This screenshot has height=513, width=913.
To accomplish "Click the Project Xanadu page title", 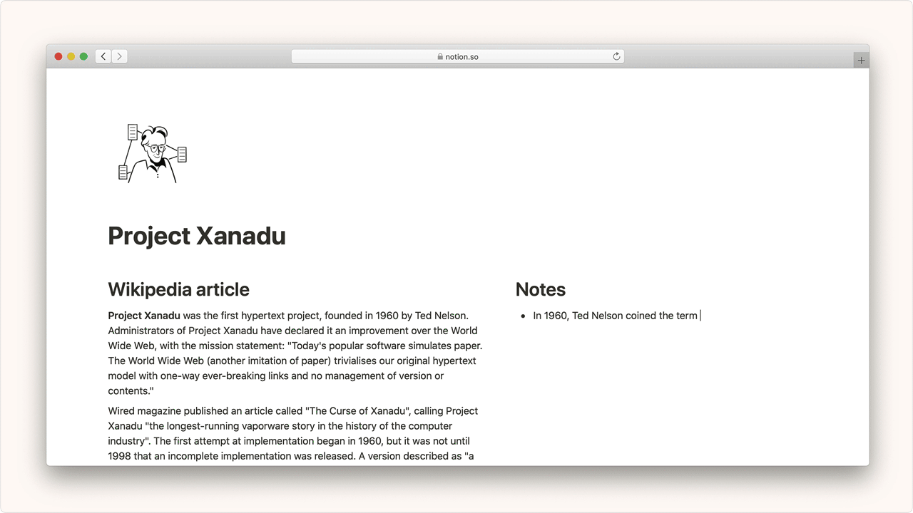I will [x=197, y=236].
